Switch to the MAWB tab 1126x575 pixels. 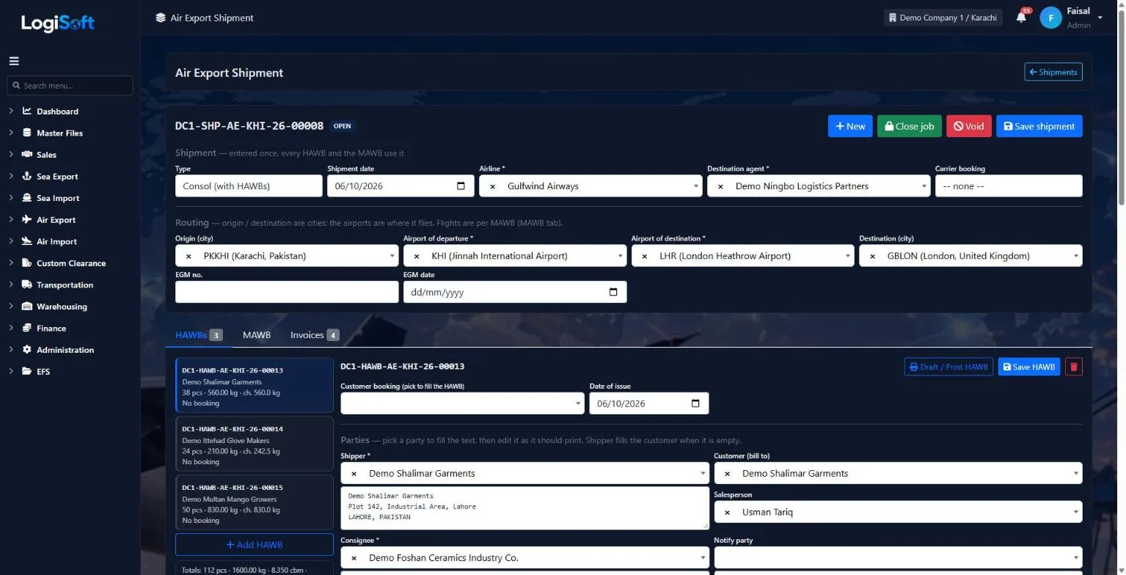257,335
